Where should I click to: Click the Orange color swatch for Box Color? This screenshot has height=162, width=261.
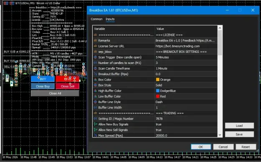tap(157, 79)
